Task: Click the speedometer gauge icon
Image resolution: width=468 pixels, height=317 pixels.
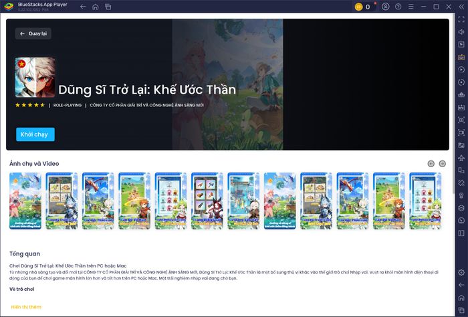Action: pyautogui.click(x=461, y=221)
